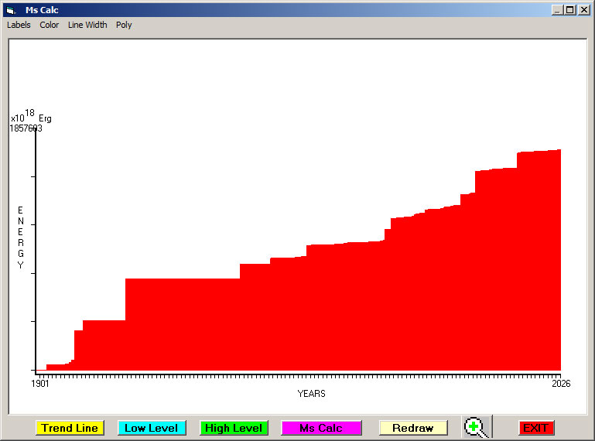Open the Poly menu
This screenshot has width=595, height=441.
pos(124,25)
